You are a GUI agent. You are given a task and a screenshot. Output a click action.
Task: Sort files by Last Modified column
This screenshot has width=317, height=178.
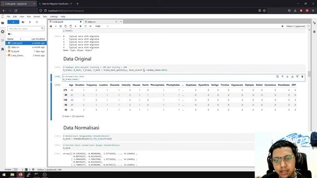click(x=38, y=39)
